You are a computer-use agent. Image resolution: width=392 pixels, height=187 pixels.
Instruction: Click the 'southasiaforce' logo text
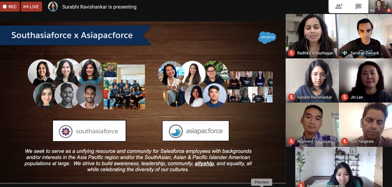97,131
